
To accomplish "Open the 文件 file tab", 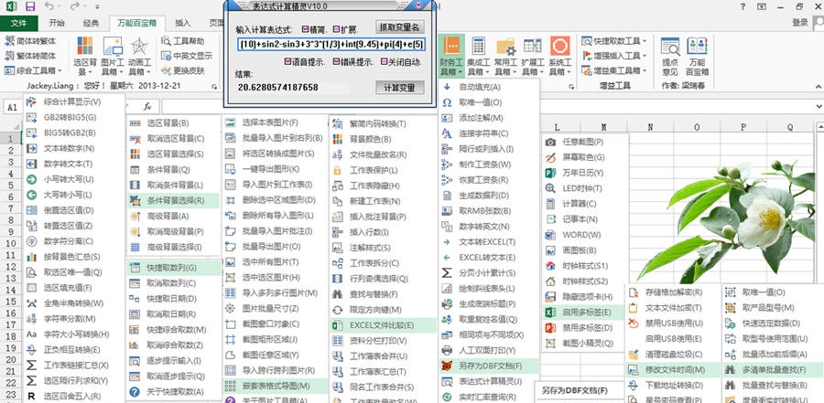I will (x=19, y=23).
